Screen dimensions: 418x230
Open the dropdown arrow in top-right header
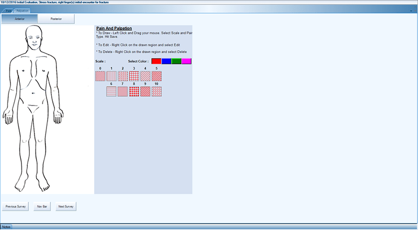point(411,11)
